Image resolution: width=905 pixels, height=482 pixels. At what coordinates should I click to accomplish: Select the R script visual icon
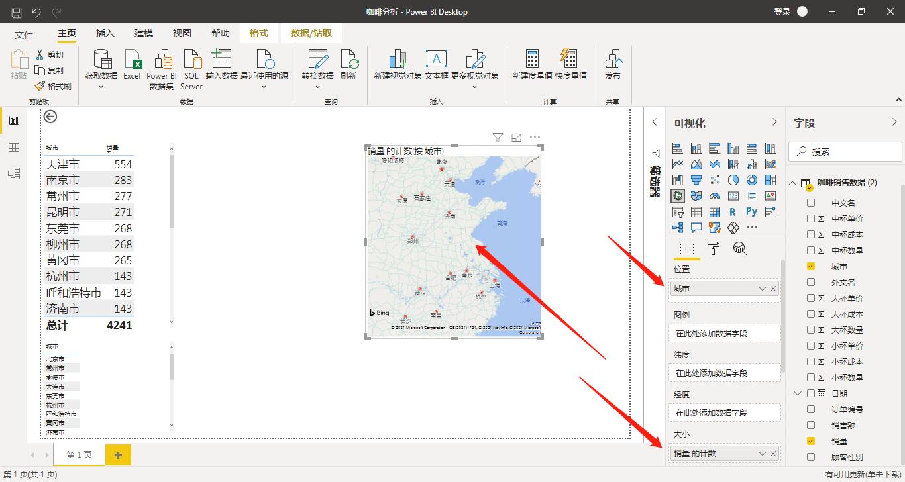point(733,212)
